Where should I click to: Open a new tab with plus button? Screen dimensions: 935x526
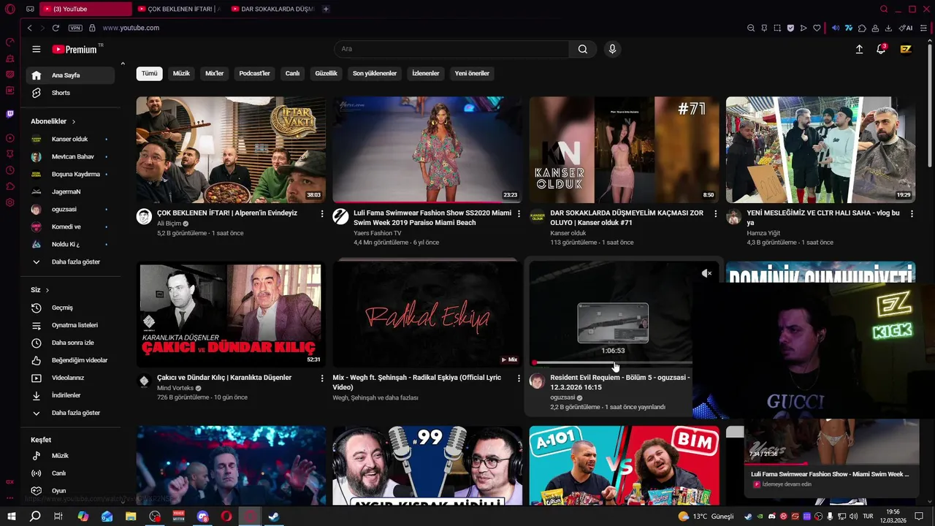coord(326,9)
